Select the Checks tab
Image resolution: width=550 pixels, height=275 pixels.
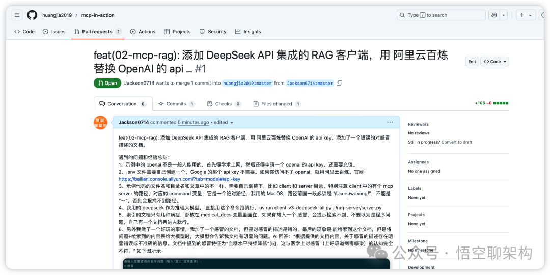[x=224, y=104]
